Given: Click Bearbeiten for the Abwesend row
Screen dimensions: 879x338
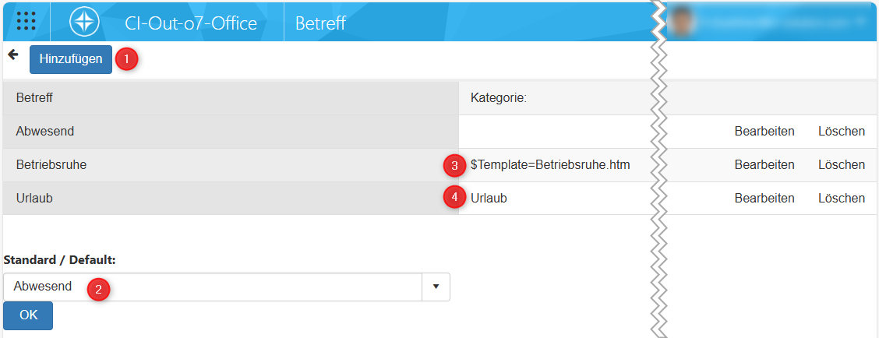Looking at the screenshot, I should [x=764, y=132].
